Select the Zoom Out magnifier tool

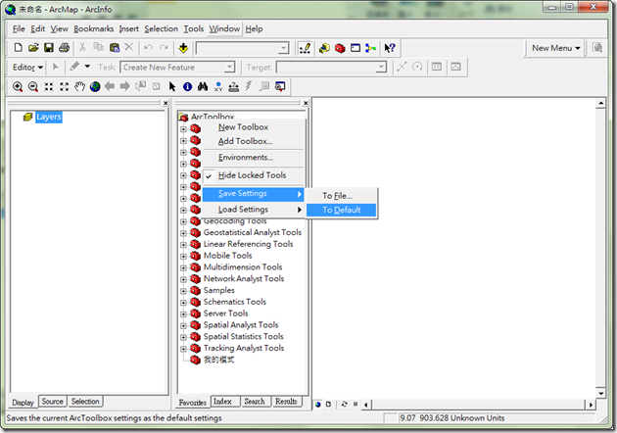(x=33, y=86)
